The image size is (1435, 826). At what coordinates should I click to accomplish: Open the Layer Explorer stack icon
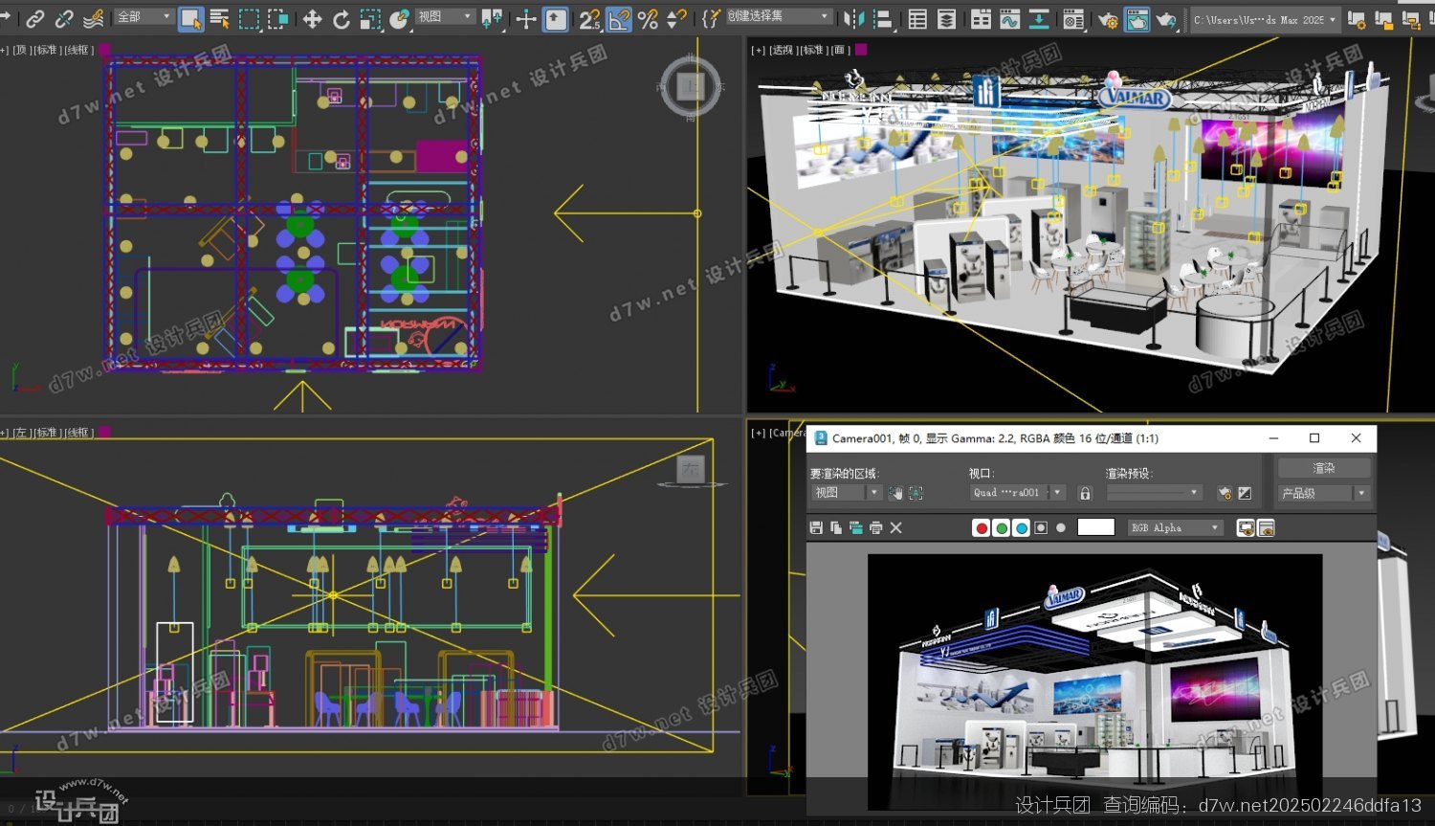point(946,18)
